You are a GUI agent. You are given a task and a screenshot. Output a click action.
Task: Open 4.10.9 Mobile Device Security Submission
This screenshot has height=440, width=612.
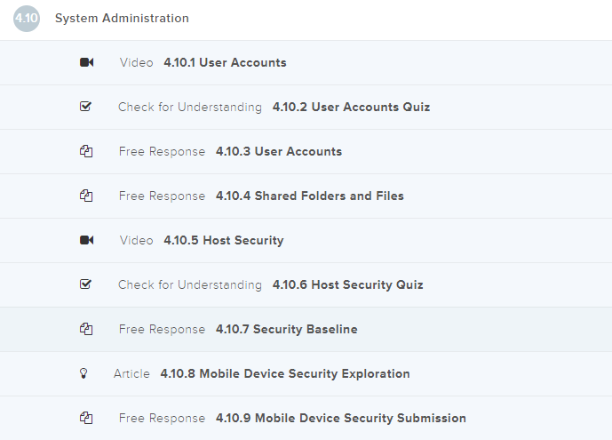(340, 419)
